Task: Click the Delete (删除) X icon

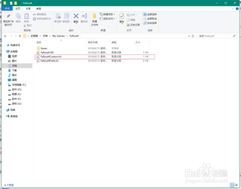Action: 76,16
